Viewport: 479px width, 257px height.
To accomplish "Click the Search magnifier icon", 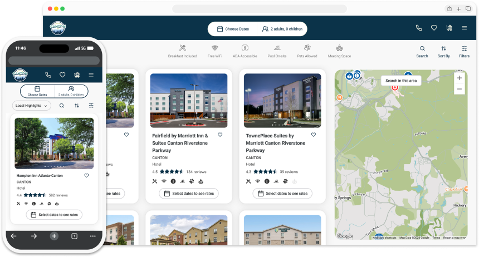I will pyautogui.click(x=422, y=49).
